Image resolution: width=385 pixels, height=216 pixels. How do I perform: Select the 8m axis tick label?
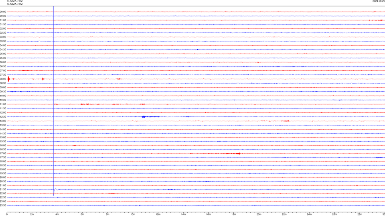coord(107,214)
